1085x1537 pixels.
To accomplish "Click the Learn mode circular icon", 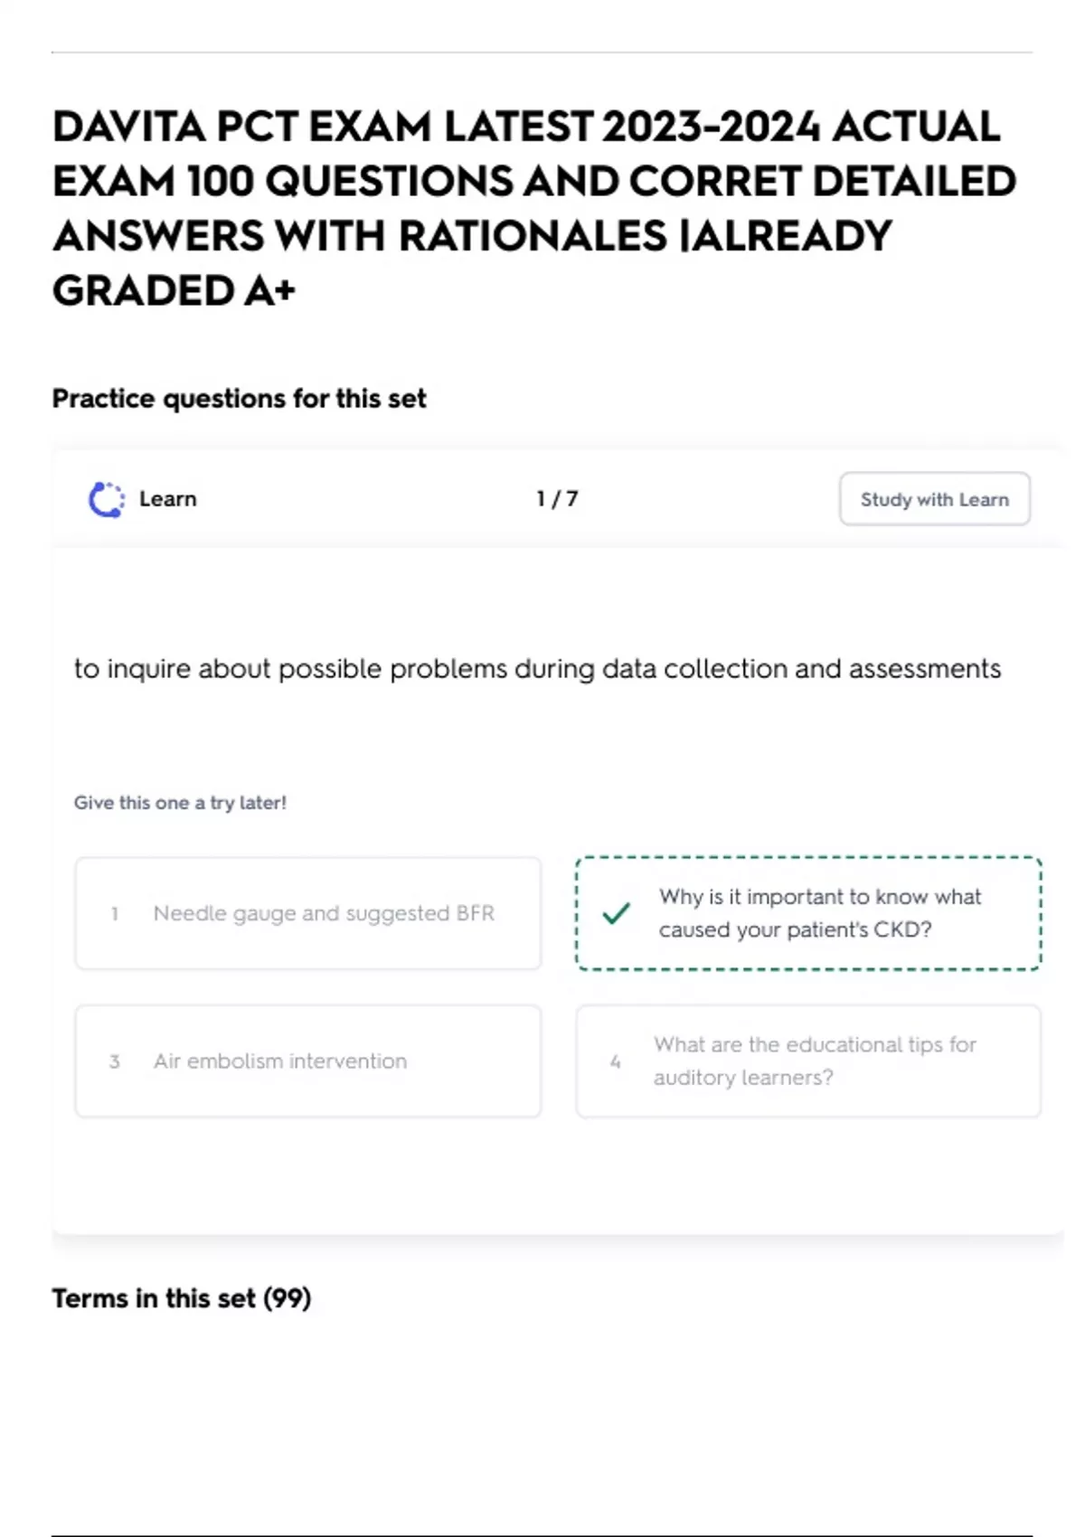I will pos(107,499).
